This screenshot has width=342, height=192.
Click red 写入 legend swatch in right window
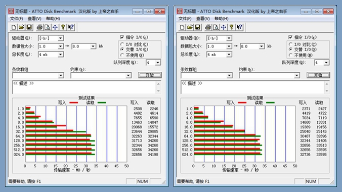click(x=242, y=103)
